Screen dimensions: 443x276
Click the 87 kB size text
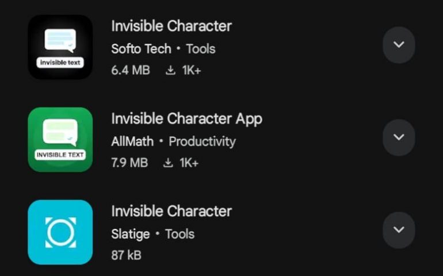(127, 255)
